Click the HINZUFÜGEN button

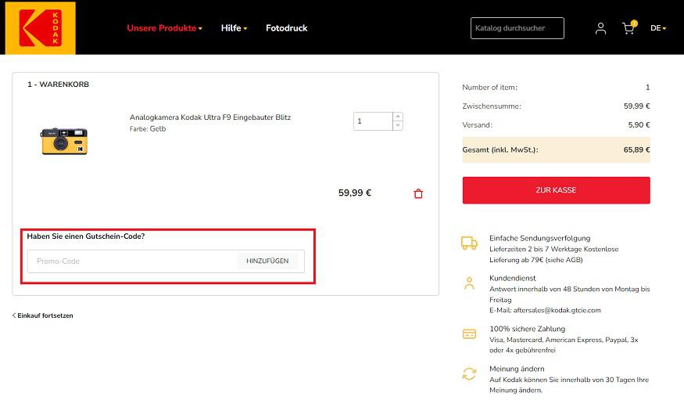(x=267, y=261)
